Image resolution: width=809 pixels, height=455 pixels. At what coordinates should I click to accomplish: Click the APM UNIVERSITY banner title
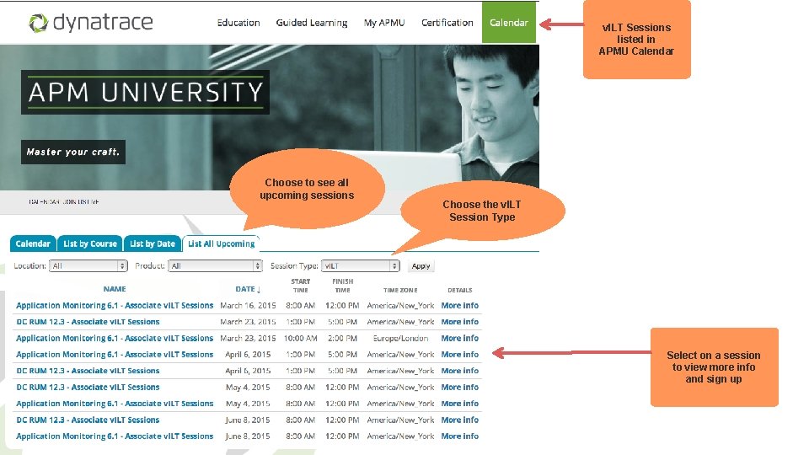(146, 93)
